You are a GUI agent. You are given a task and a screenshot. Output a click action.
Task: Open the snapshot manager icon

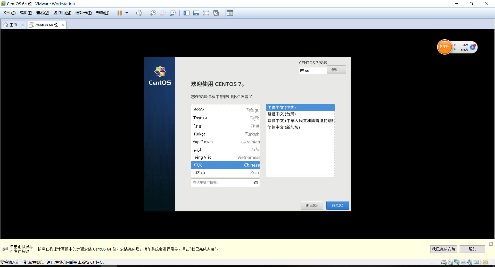click(172, 13)
